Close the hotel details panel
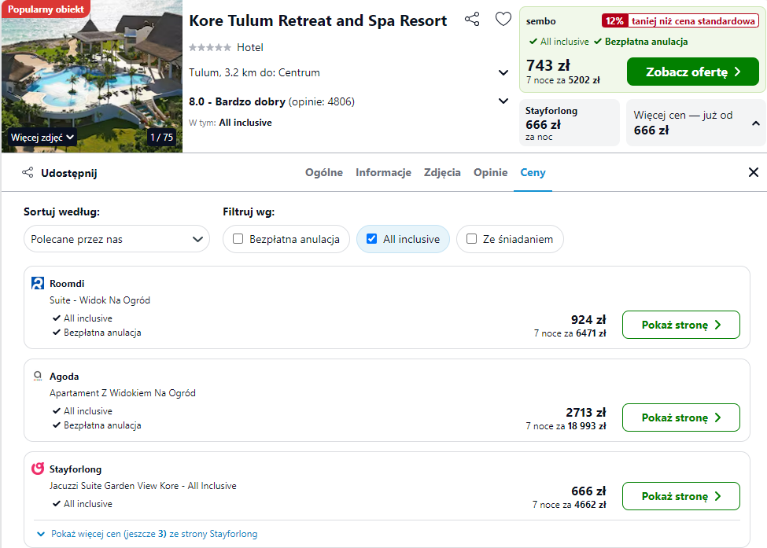The image size is (767, 548). point(754,172)
